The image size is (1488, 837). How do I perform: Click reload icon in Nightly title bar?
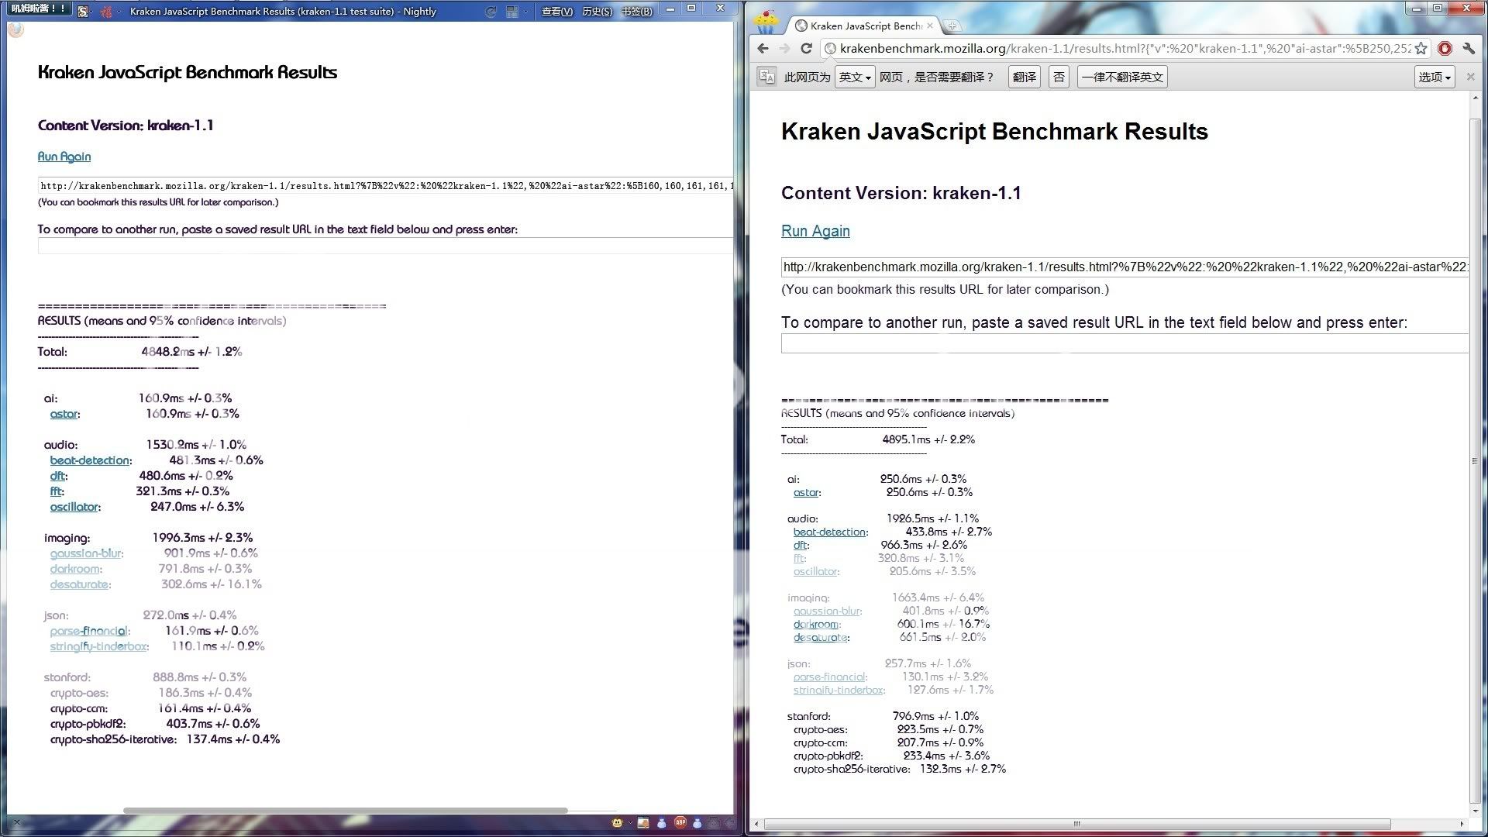tap(491, 12)
